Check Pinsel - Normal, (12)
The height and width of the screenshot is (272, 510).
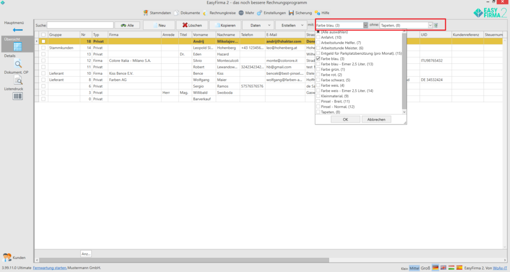tap(318, 107)
